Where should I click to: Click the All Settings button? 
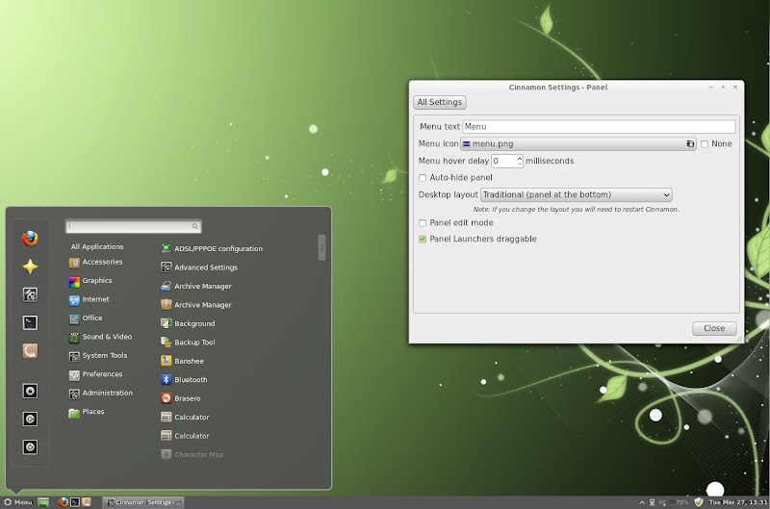(440, 102)
